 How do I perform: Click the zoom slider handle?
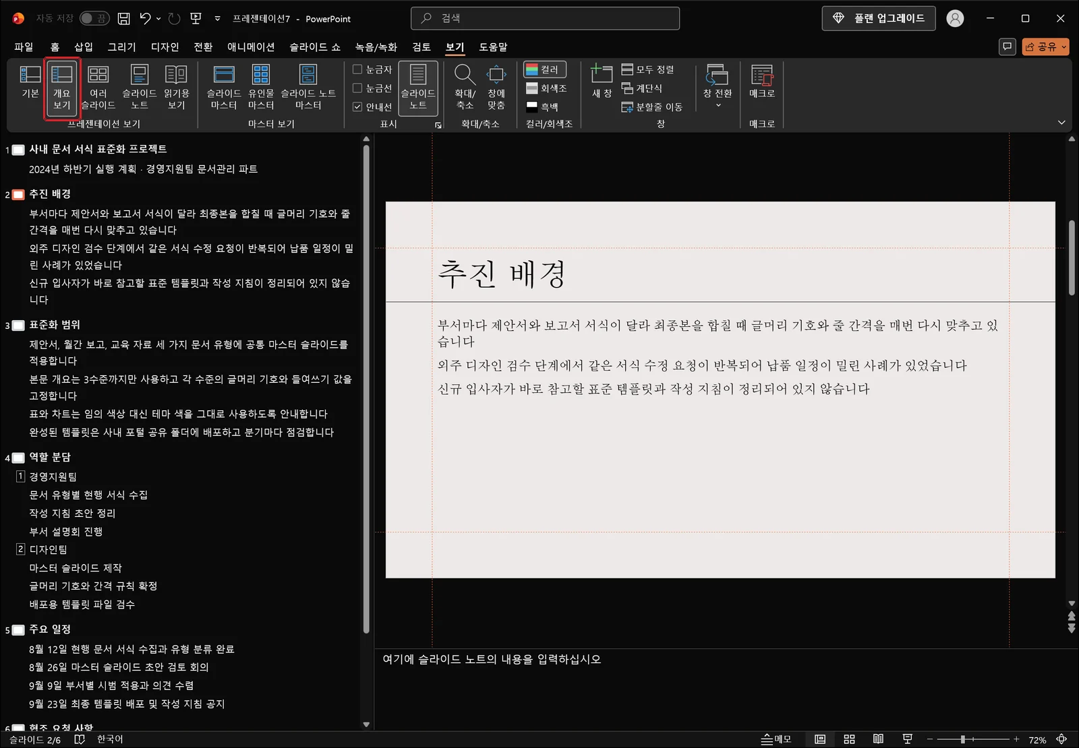pos(963,739)
